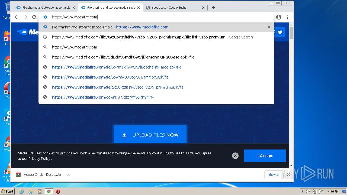Open the vsco_v206_premium.apk URL suggestion
Viewport: 347px width, 195px height.
(156, 87)
